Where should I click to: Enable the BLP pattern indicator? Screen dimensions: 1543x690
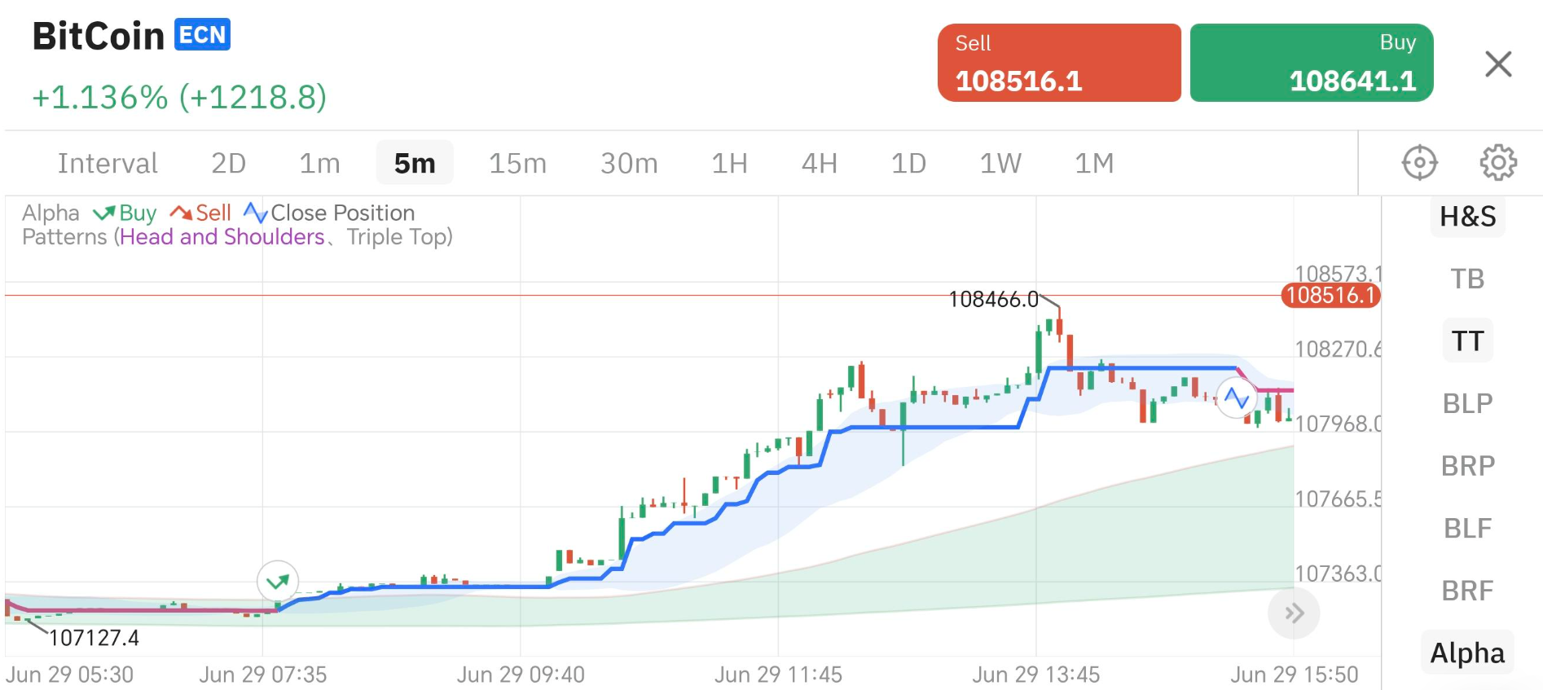point(1467,404)
